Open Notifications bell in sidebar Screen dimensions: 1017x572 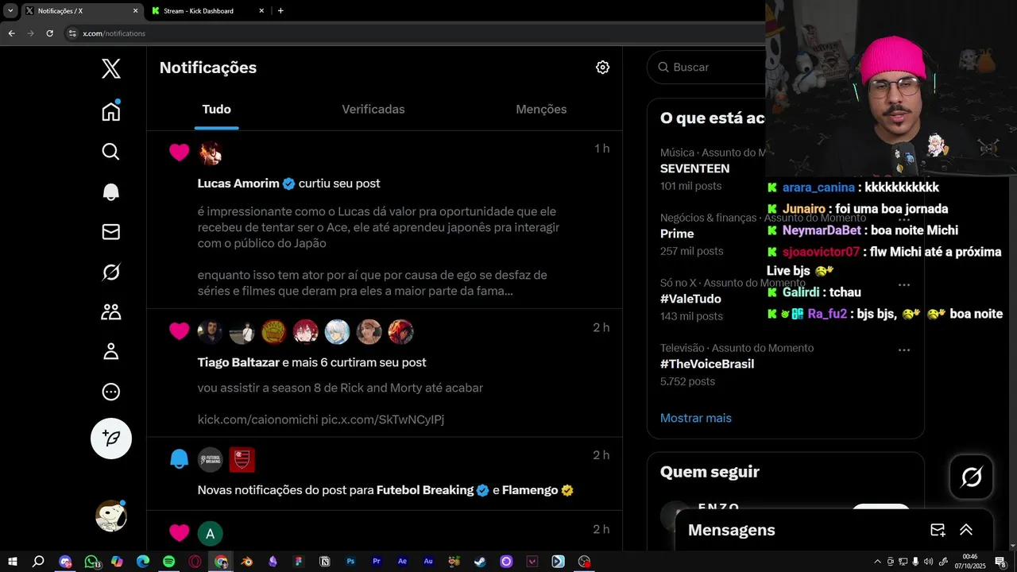point(111,191)
